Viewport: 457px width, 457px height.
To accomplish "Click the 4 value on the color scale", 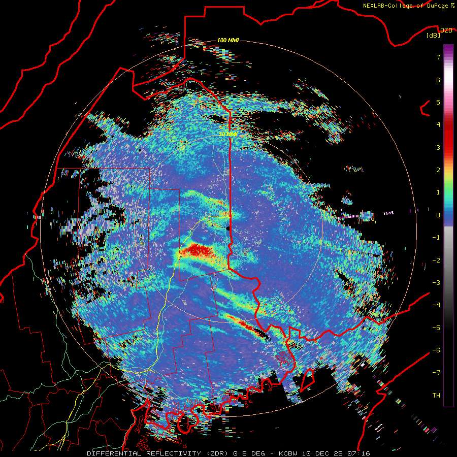I will pyautogui.click(x=438, y=125).
